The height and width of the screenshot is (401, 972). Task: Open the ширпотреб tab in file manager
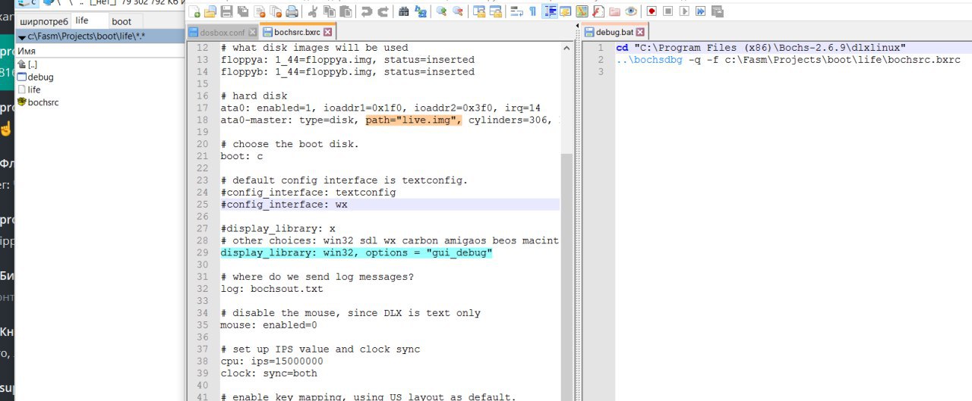[x=44, y=21]
